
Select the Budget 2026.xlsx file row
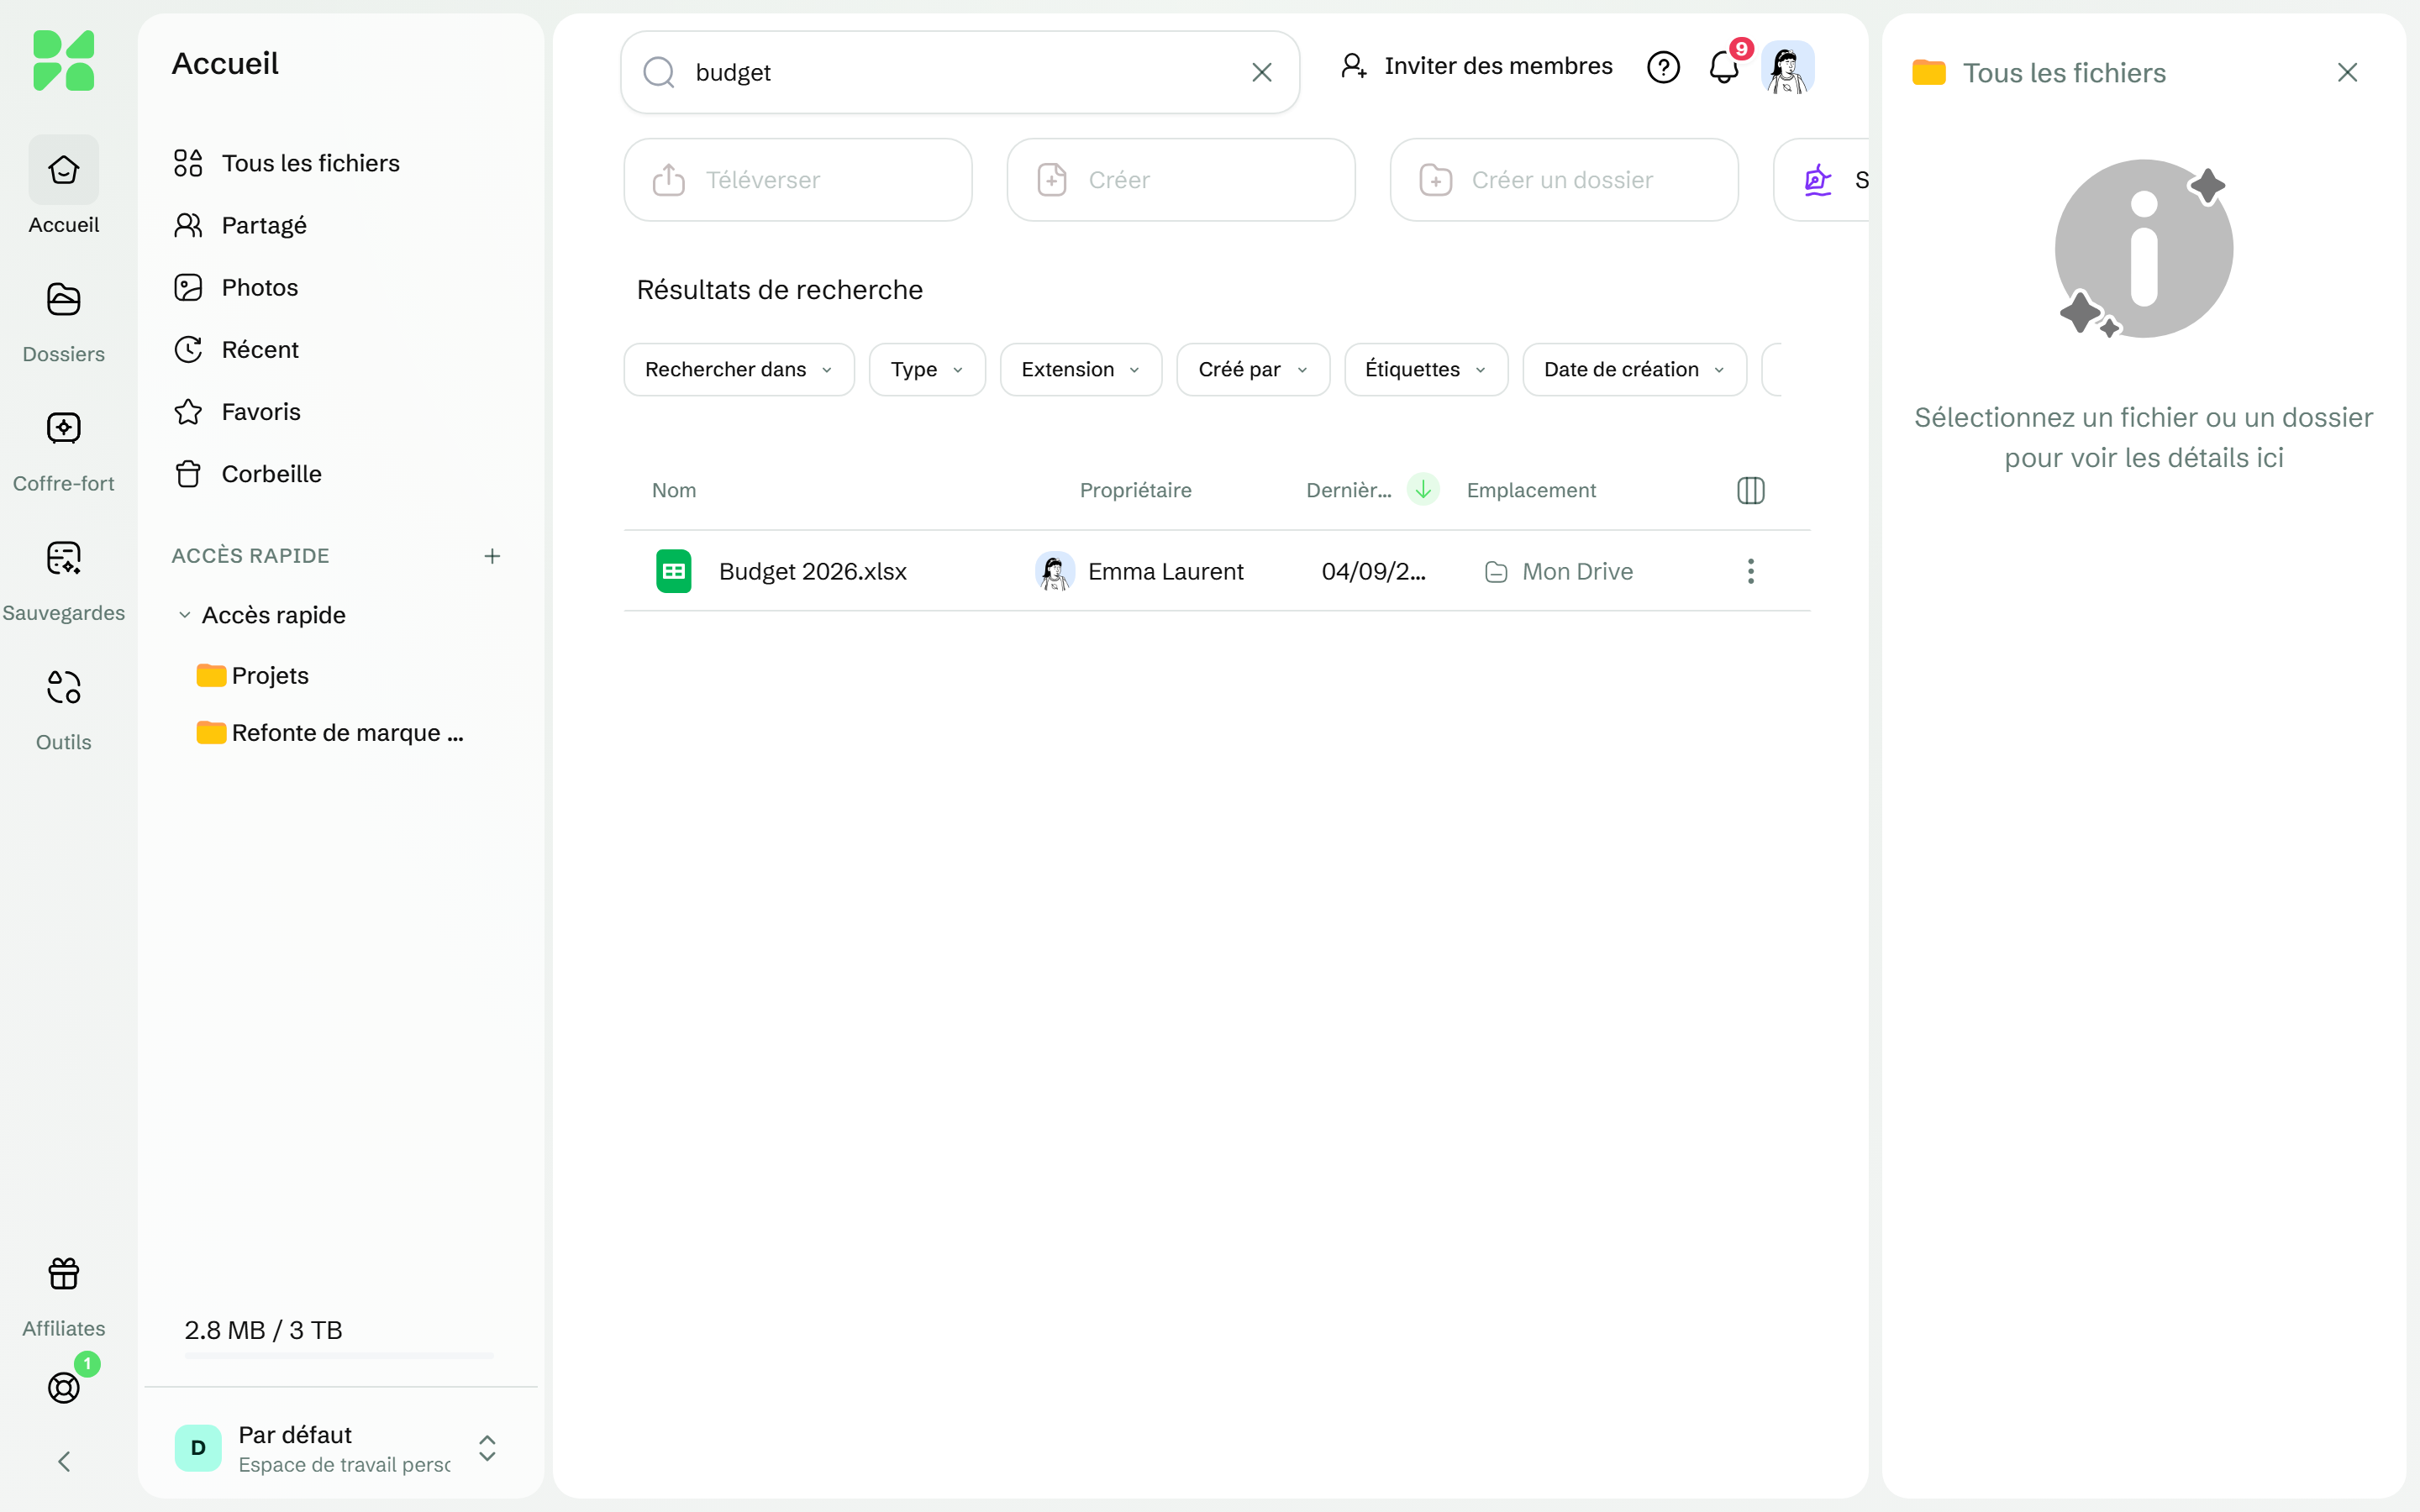[1217, 571]
